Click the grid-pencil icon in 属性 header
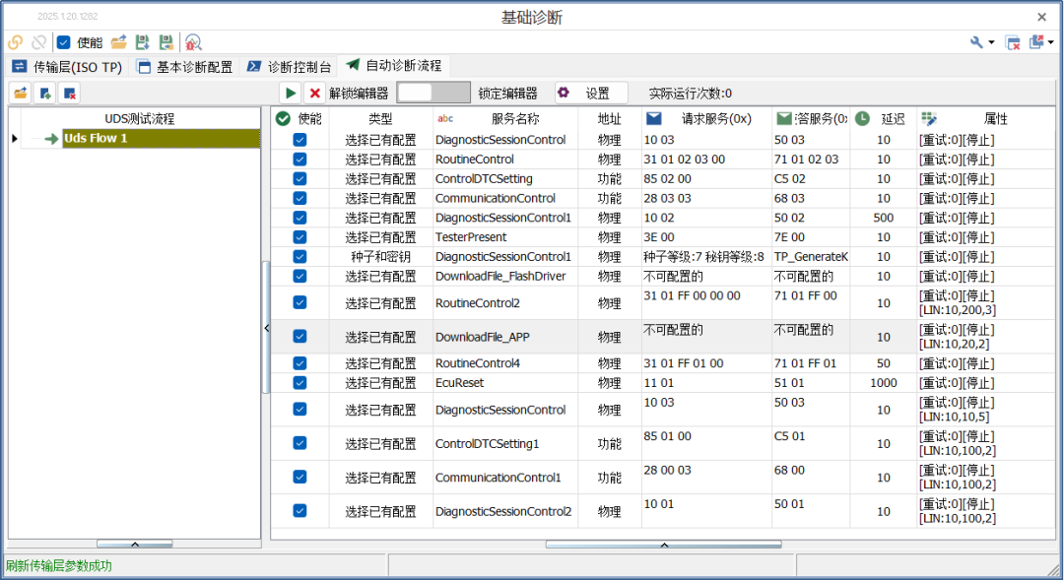 click(929, 119)
